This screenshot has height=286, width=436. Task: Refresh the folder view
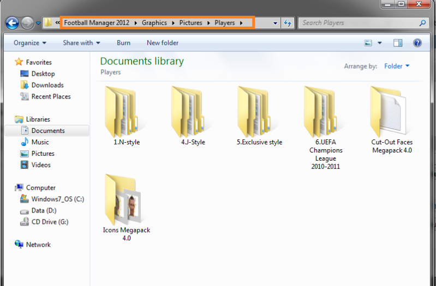point(288,23)
